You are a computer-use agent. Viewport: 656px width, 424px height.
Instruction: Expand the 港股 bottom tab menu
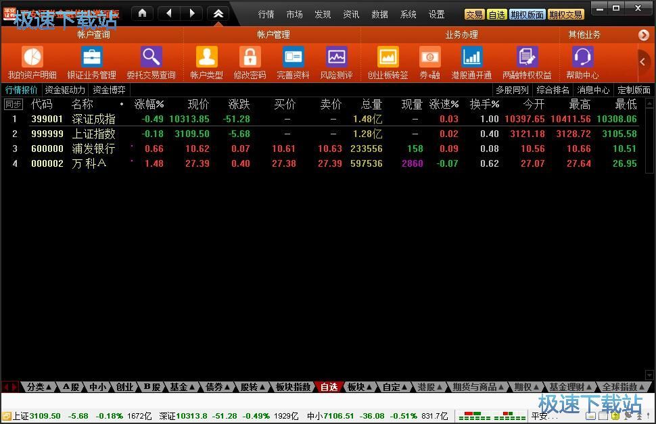click(430, 388)
